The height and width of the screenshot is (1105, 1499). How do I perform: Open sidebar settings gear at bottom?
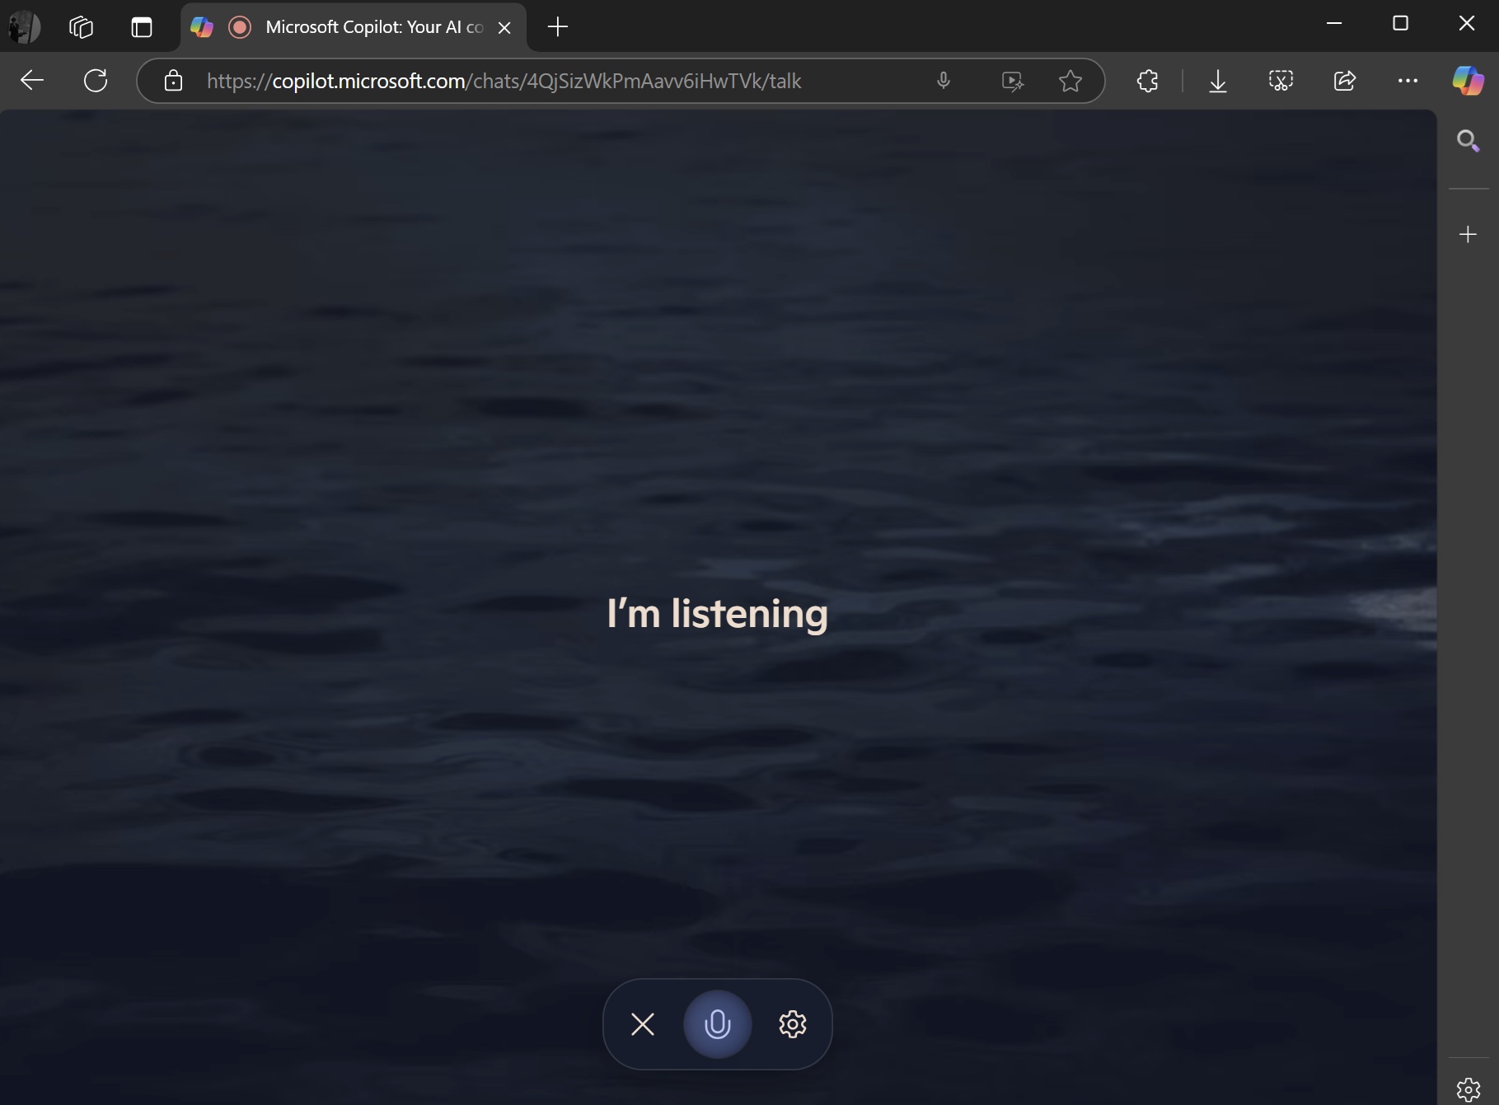[x=1468, y=1089]
